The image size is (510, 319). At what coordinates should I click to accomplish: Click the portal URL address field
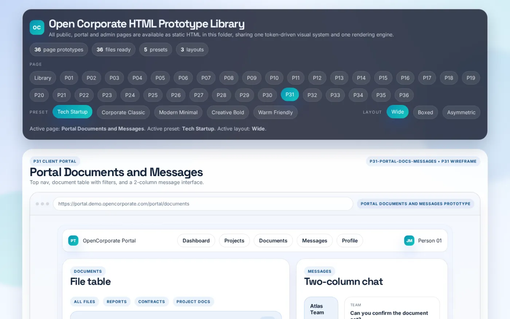pos(203,204)
